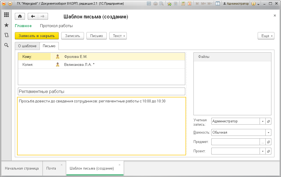Select the Кому recipient row Фролова Е.М.

[x=102, y=57]
